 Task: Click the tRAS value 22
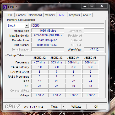(x=73, y=81)
